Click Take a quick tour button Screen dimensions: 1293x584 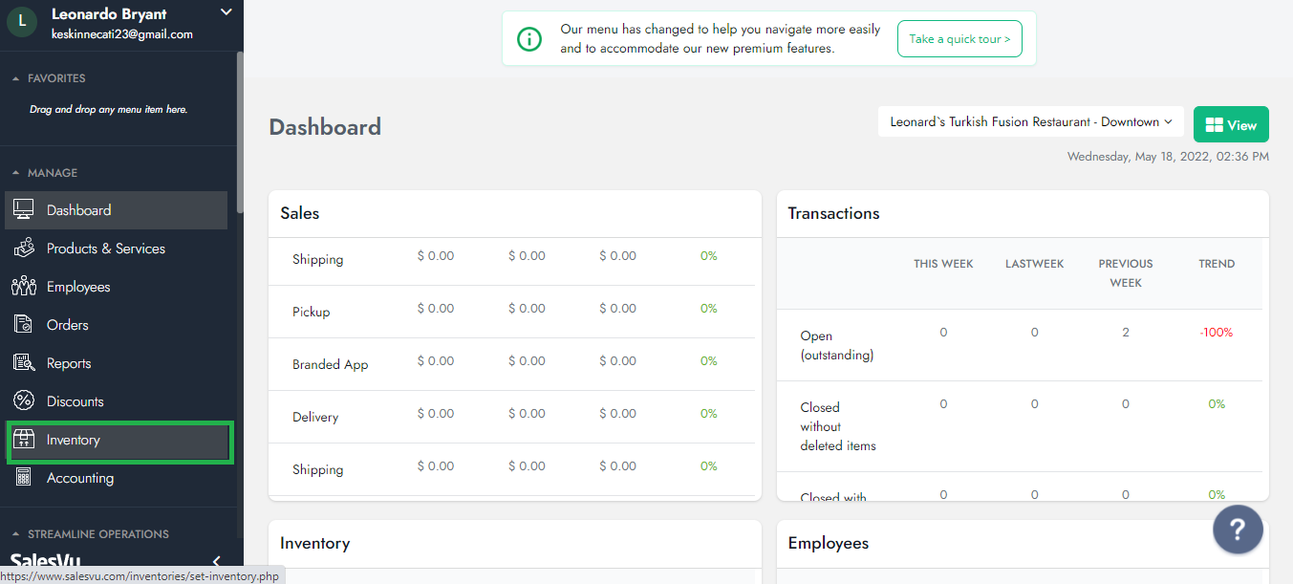pyautogui.click(x=959, y=39)
